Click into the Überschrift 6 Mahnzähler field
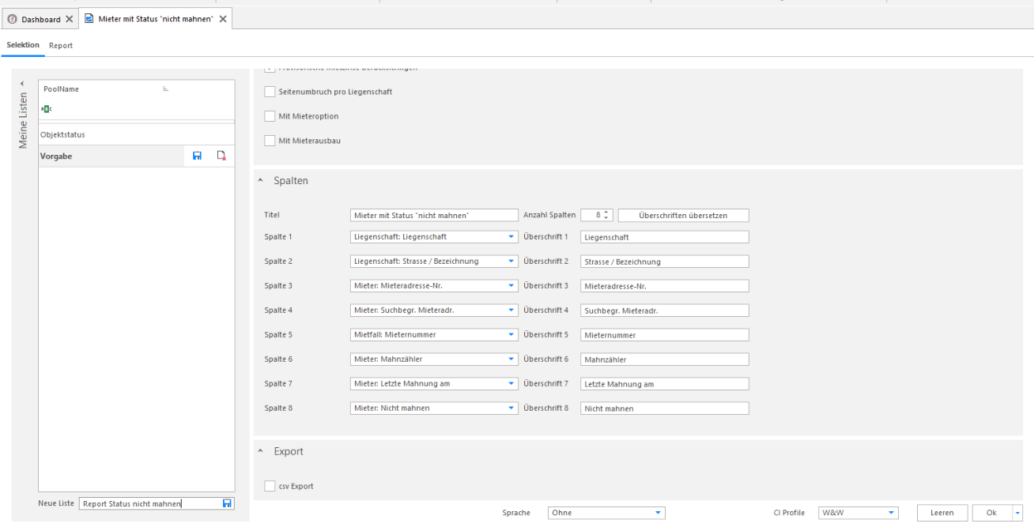Image resolution: width=1034 pixels, height=531 pixels. tap(664, 360)
